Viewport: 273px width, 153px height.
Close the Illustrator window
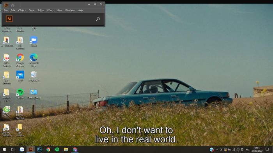pyautogui.click(x=101, y=4)
